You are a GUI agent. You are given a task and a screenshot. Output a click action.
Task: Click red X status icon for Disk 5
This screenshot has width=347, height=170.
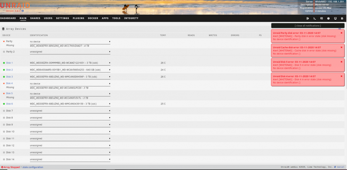(4, 93)
